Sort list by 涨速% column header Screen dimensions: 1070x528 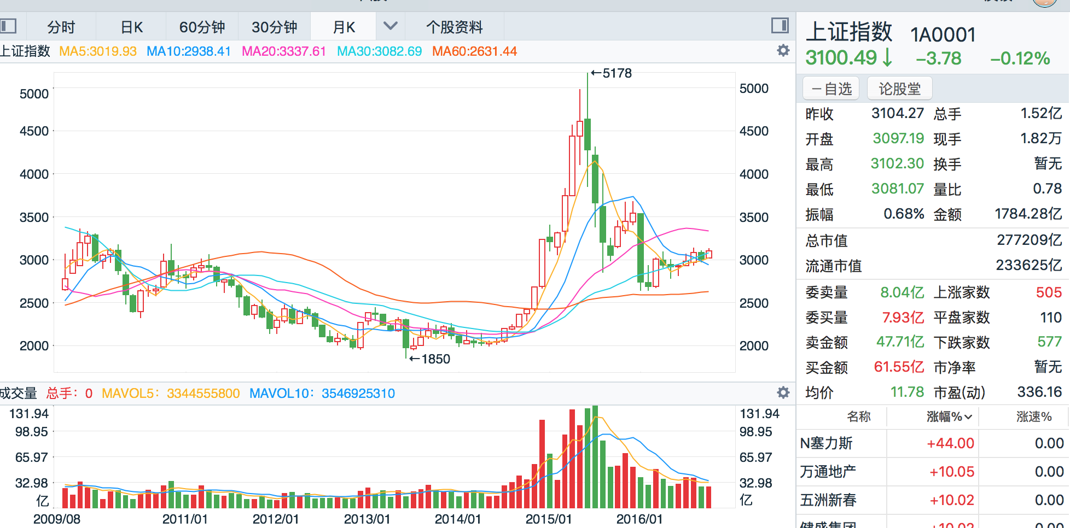click(x=1034, y=416)
